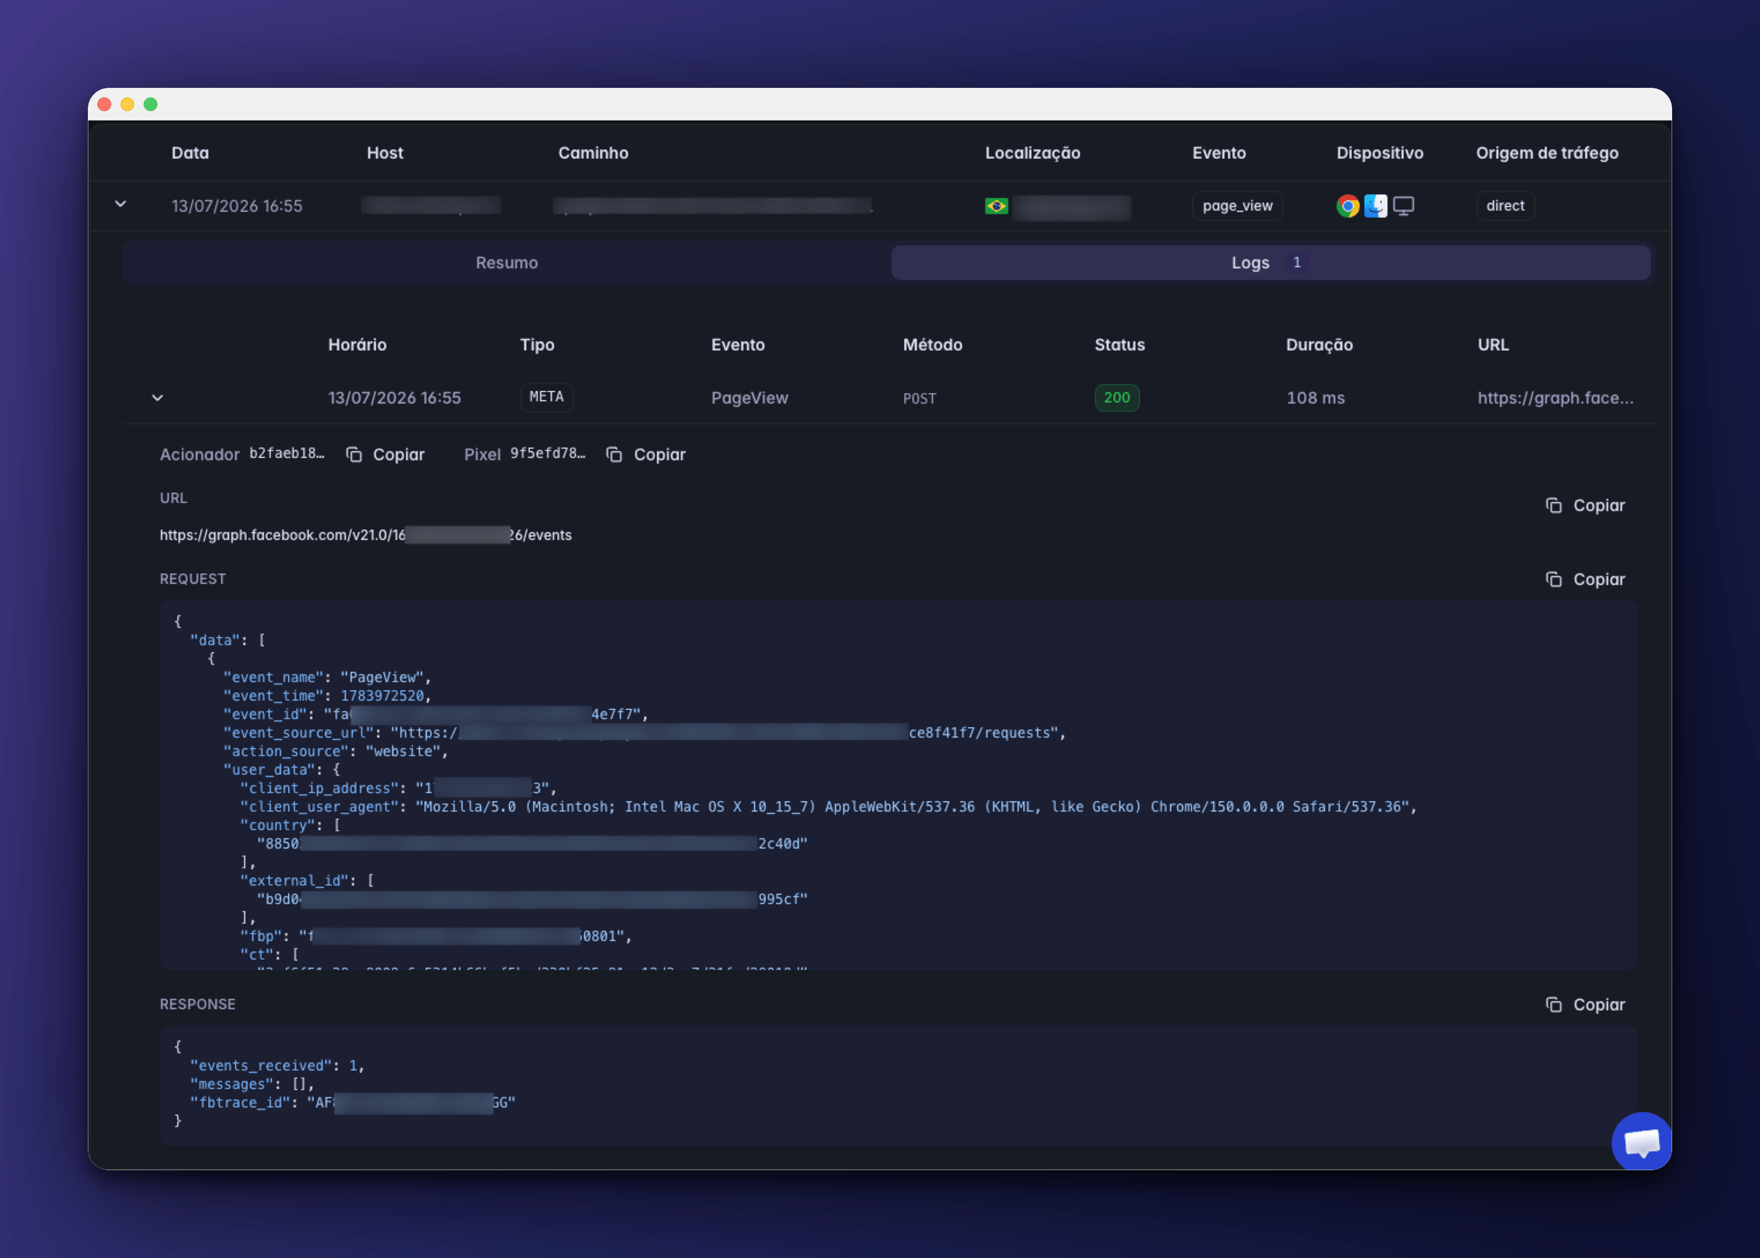Collapse the 13/07/2026 16:55 page_view row
Image resolution: width=1760 pixels, height=1258 pixels.
[120, 205]
